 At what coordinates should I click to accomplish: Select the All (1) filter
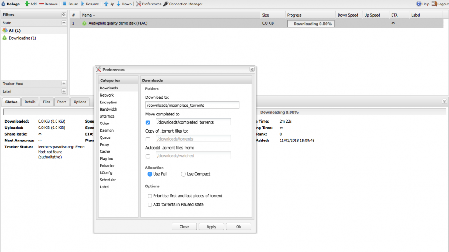tap(34, 31)
